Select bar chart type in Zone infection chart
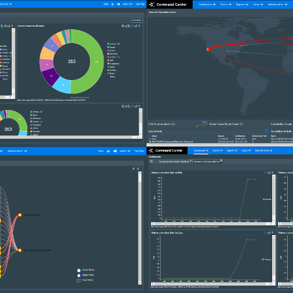 click(269, 232)
